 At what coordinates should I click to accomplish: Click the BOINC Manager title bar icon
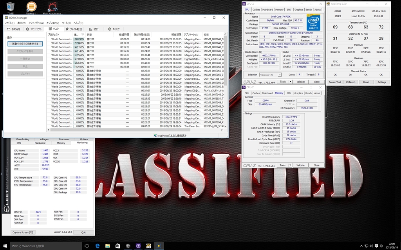(6, 18)
